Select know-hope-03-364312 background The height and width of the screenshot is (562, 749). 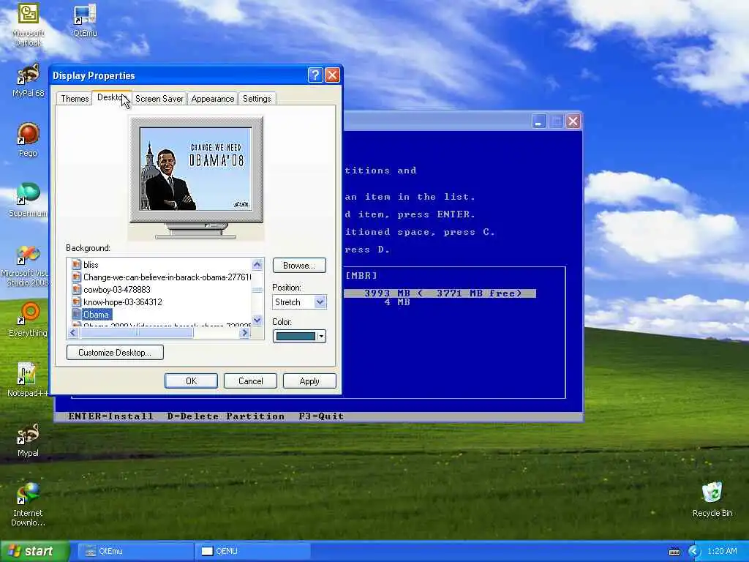[x=122, y=301]
